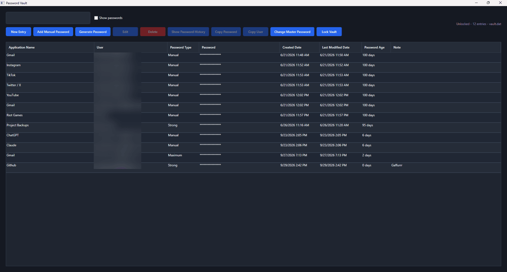Click the Gaffurrr note cell

point(397,165)
